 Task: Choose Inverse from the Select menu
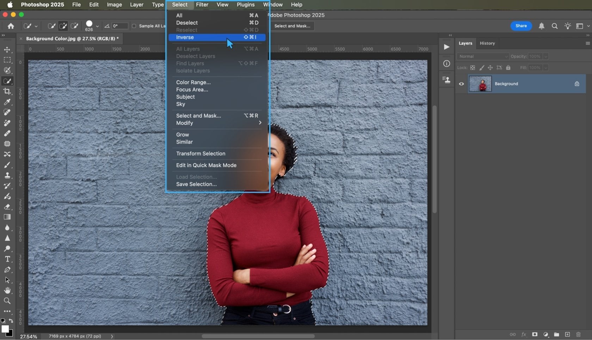pyautogui.click(x=185, y=37)
